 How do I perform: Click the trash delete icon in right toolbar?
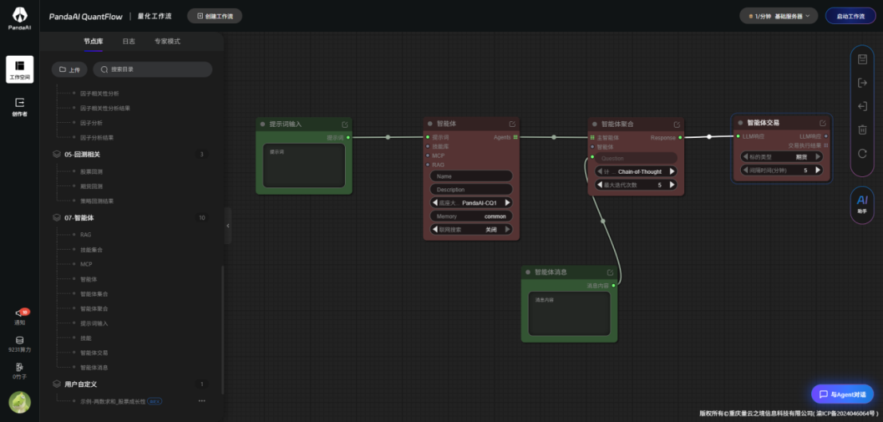point(862,129)
